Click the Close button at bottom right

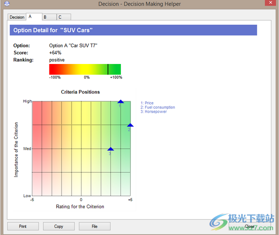pyautogui.click(x=250, y=226)
